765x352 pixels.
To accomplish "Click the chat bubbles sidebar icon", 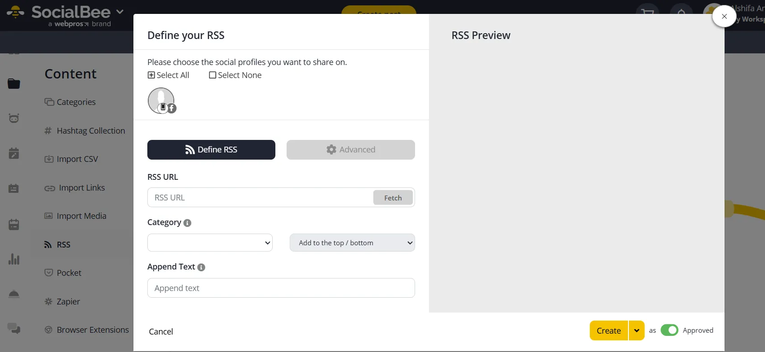I will [x=14, y=329].
